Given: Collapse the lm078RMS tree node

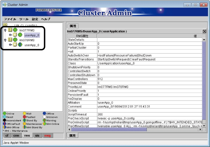Looking at the screenshot, I should [x=5, y=40].
